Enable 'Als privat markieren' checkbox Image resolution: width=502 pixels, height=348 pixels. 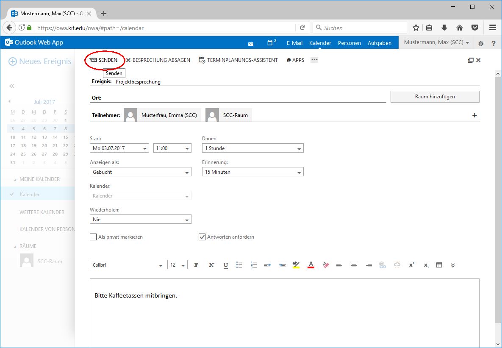(x=93, y=237)
